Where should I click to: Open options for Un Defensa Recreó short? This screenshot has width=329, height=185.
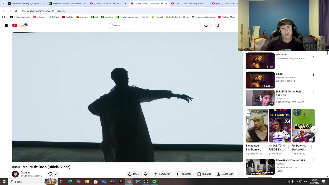312,147
